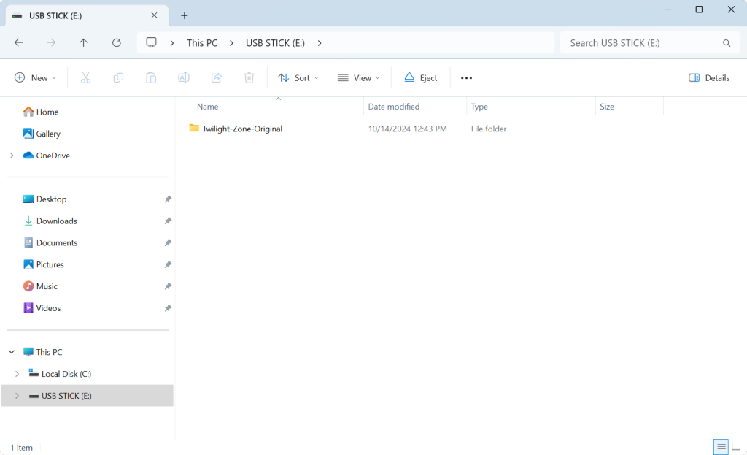This screenshot has height=455, width=747.
Task: Open Videos in quick access
Action: coord(42,308)
